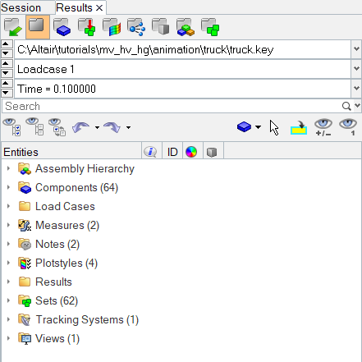
Task: Close the Results tab
Action: [x=99, y=8]
